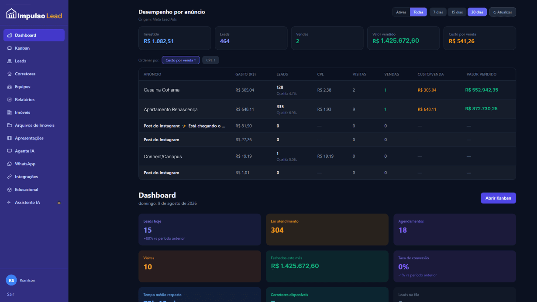Image resolution: width=537 pixels, height=302 pixels.
Task: Select the Apartamento Renascença ad row
Action: [327, 109]
